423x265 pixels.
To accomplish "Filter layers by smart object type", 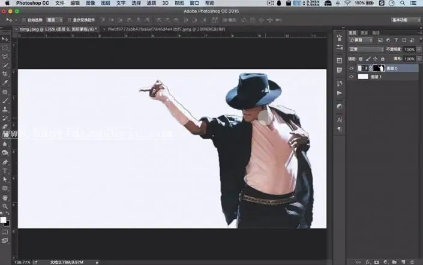I will tap(412, 40).
